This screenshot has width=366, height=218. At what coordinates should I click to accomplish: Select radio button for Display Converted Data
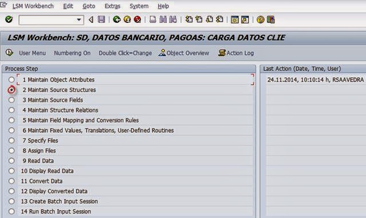(11, 191)
